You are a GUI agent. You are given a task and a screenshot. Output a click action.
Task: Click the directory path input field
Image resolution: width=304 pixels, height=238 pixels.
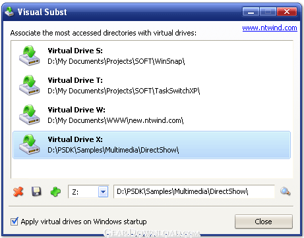pyautogui.click(x=194, y=191)
